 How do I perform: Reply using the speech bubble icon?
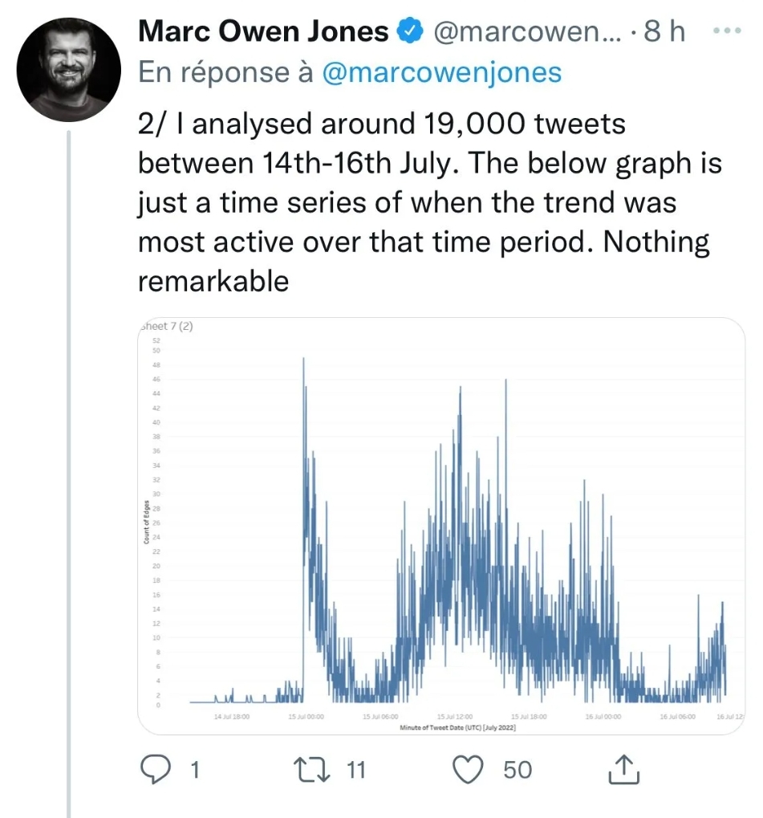tap(153, 770)
